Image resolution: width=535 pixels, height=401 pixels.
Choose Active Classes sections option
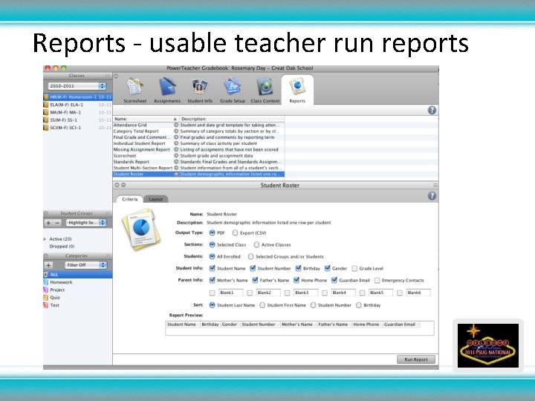tap(256, 245)
